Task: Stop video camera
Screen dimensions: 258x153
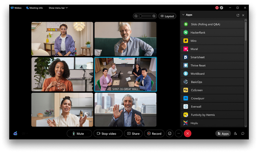Action: 107,133
